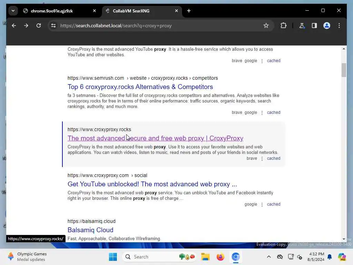This screenshot has width=353, height=265.
Task: Open the notification bell in taskbar
Action: 330,257
